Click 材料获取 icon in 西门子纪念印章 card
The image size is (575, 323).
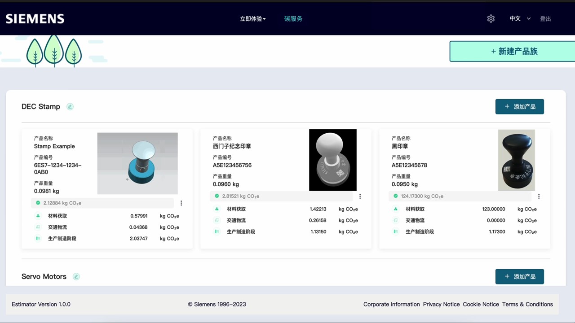(x=217, y=209)
